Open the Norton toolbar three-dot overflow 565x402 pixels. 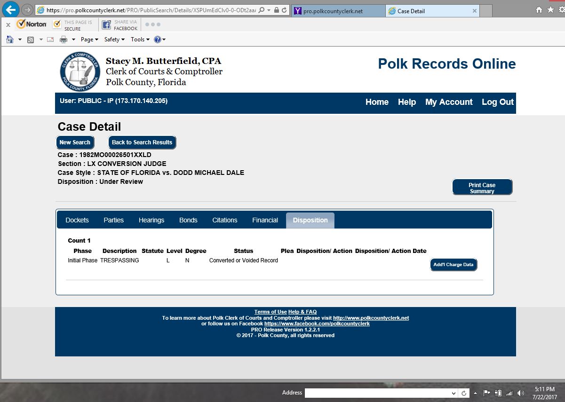coord(153,24)
